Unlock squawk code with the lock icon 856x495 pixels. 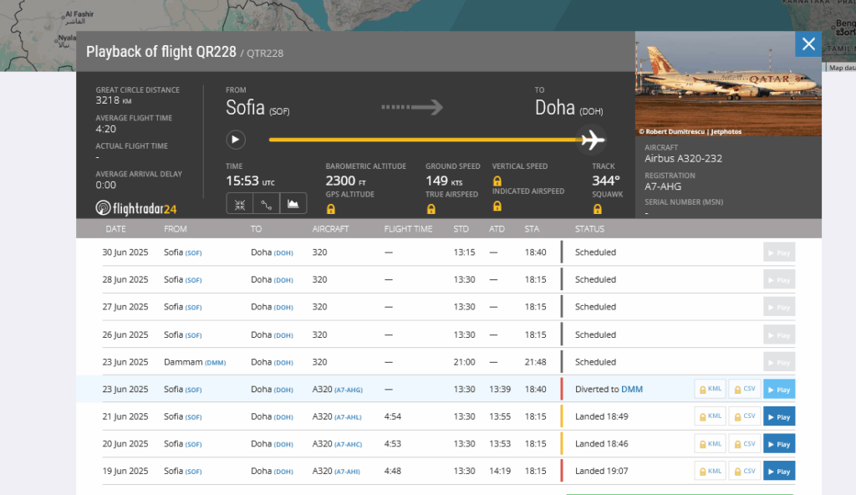pyautogui.click(x=597, y=209)
